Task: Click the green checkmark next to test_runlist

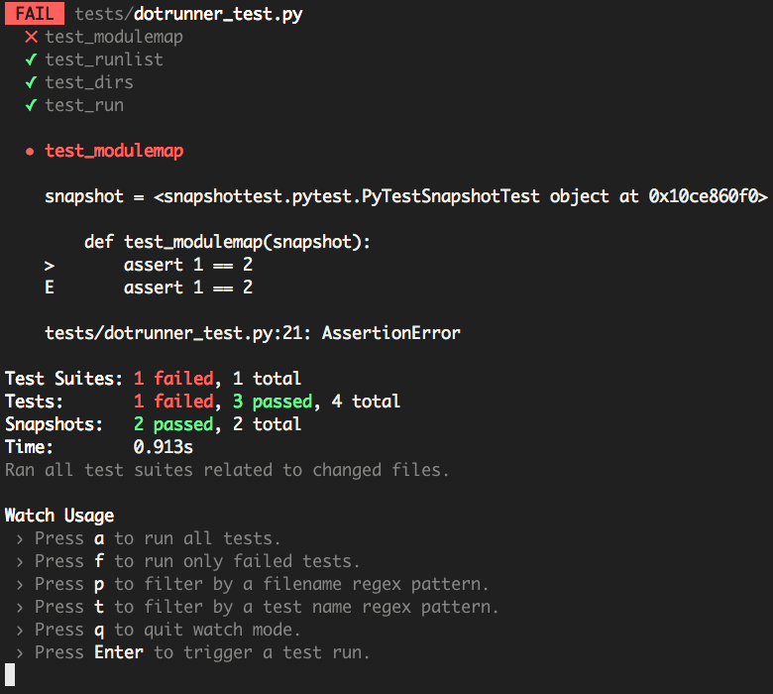Action: click(31, 59)
